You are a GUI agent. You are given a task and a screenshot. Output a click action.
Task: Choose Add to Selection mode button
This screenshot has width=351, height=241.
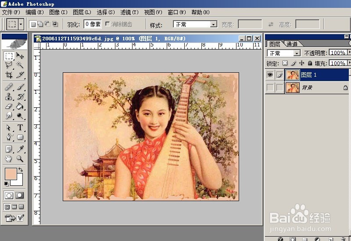(40, 24)
